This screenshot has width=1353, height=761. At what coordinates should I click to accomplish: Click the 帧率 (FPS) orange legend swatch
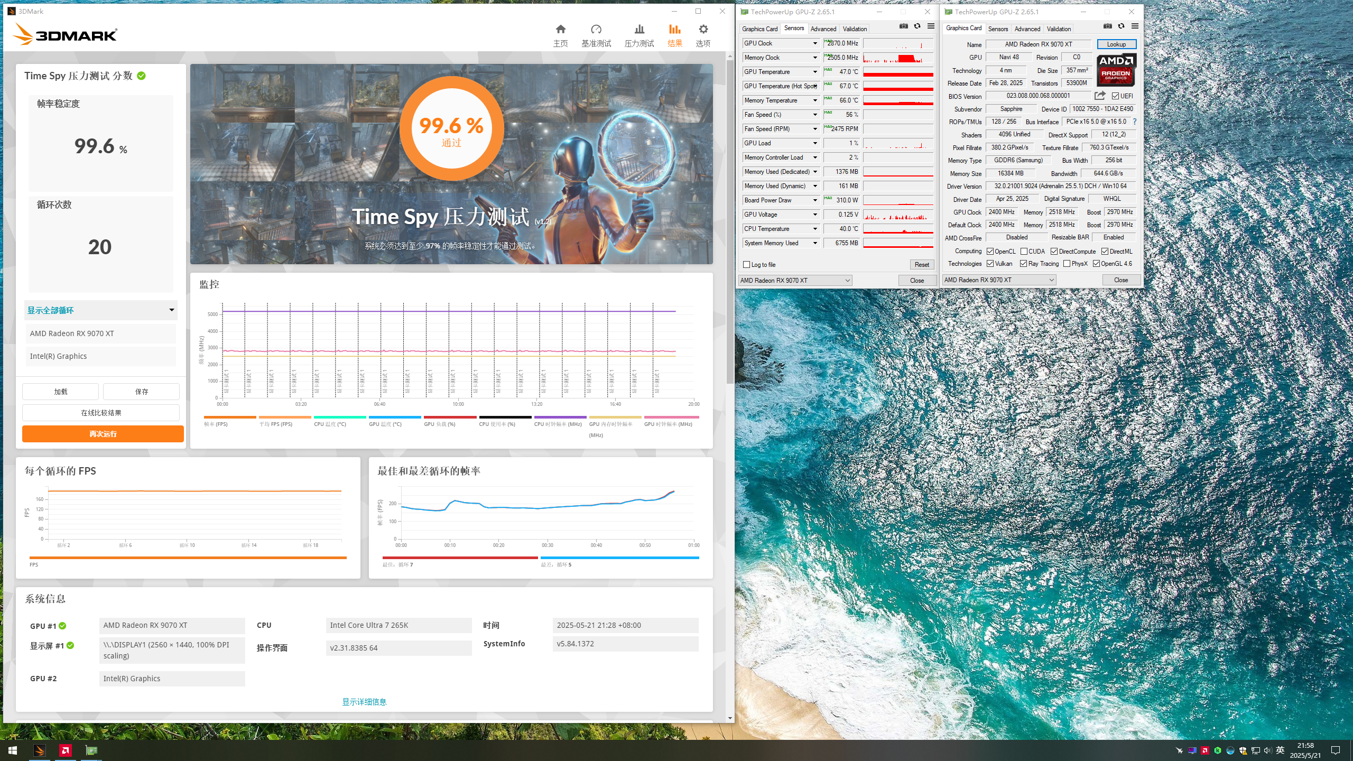(230, 417)
